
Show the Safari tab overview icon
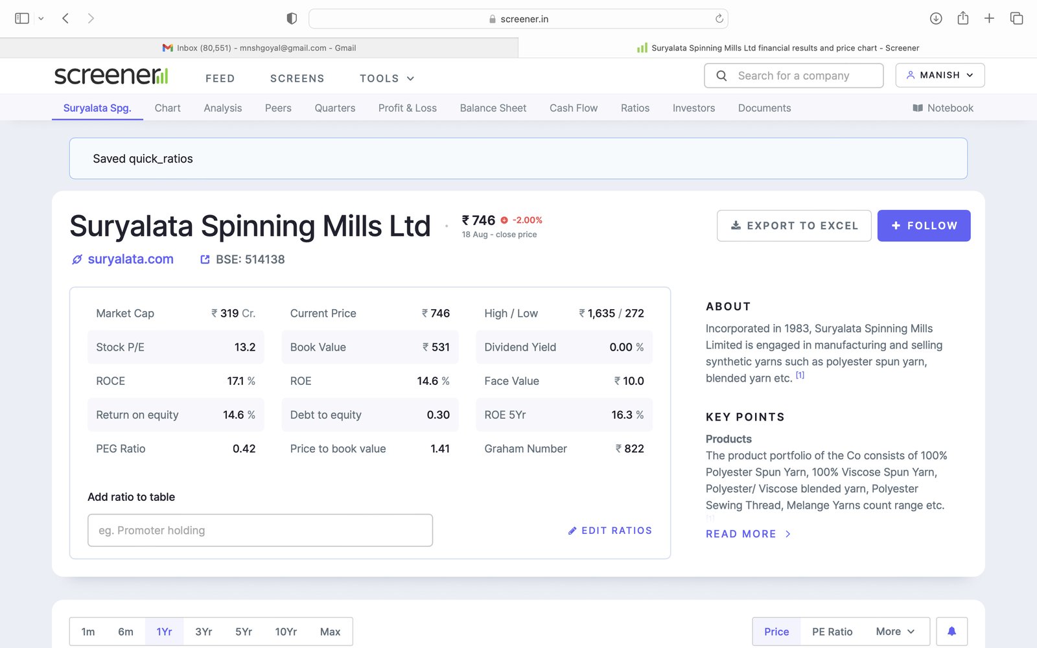tap(1016, 19)
